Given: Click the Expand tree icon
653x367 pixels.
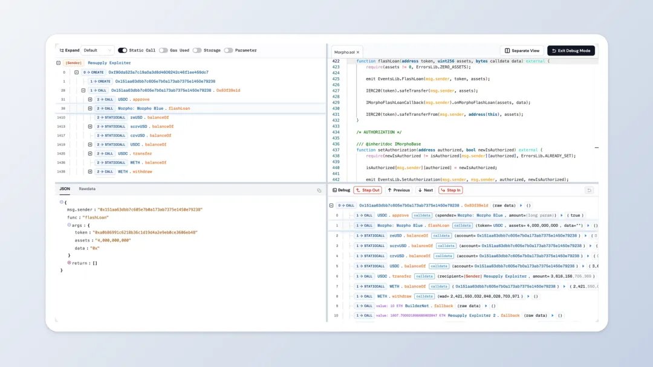Looking at the screenshot, I should pos(62,50).
